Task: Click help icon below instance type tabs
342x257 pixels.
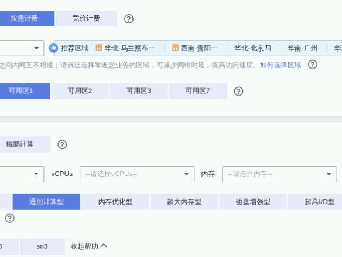Action: click(x=10, y=218)
